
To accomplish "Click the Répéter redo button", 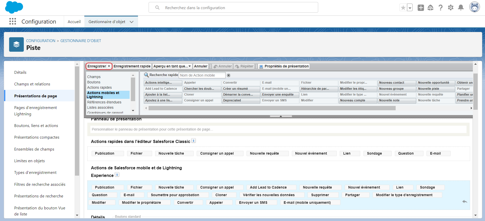I will (x=244, y=66).
